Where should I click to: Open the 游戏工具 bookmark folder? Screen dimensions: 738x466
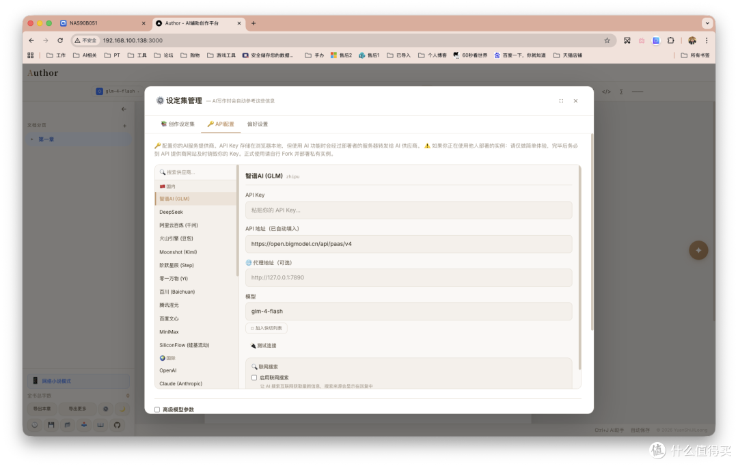pos(221,55)
